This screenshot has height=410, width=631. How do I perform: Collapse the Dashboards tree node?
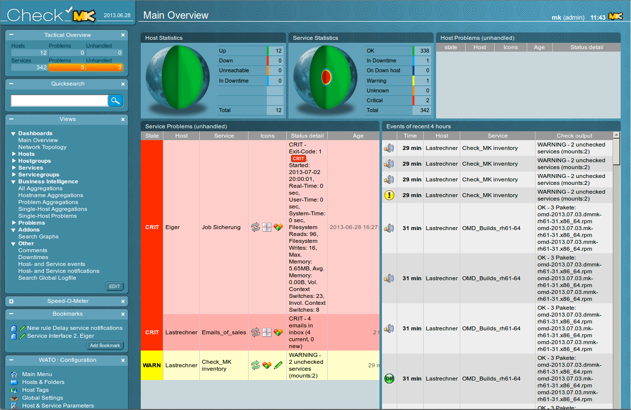14,134
